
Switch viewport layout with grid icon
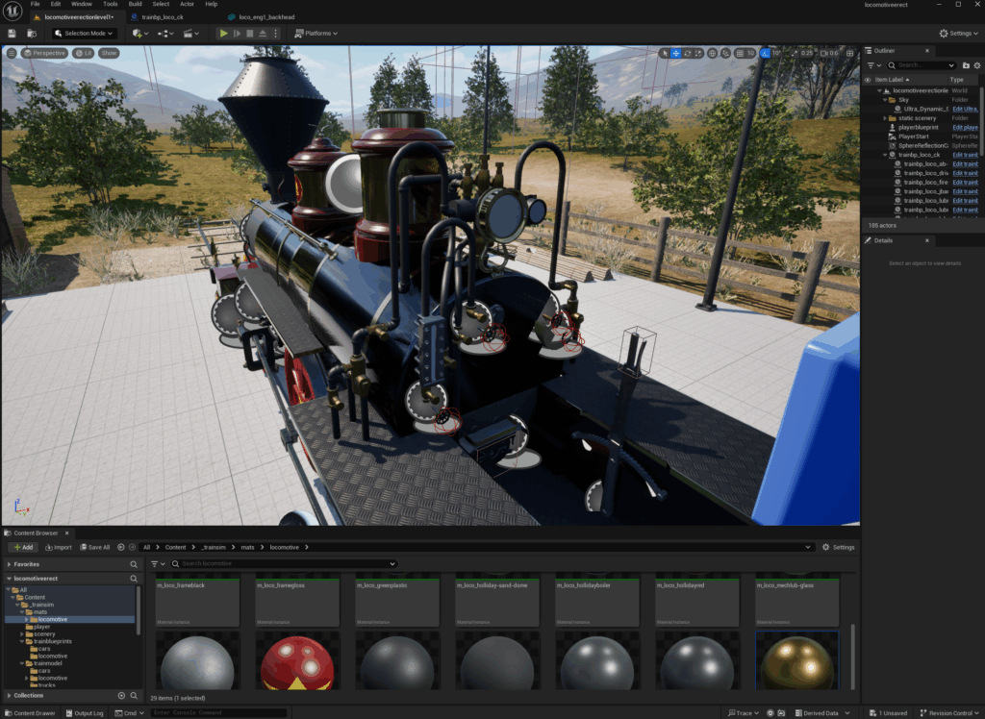[x=850, y=54]
